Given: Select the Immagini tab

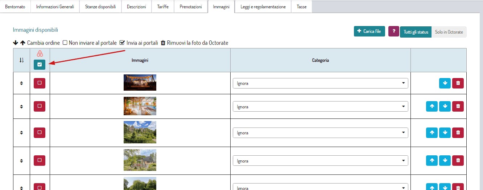Looking at the screenshot, I should point(221,7).
